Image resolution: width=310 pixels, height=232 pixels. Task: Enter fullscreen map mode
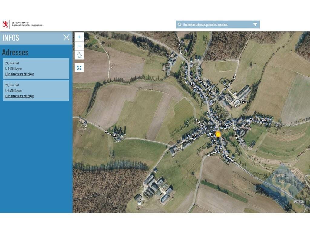(x=79, y=68)
